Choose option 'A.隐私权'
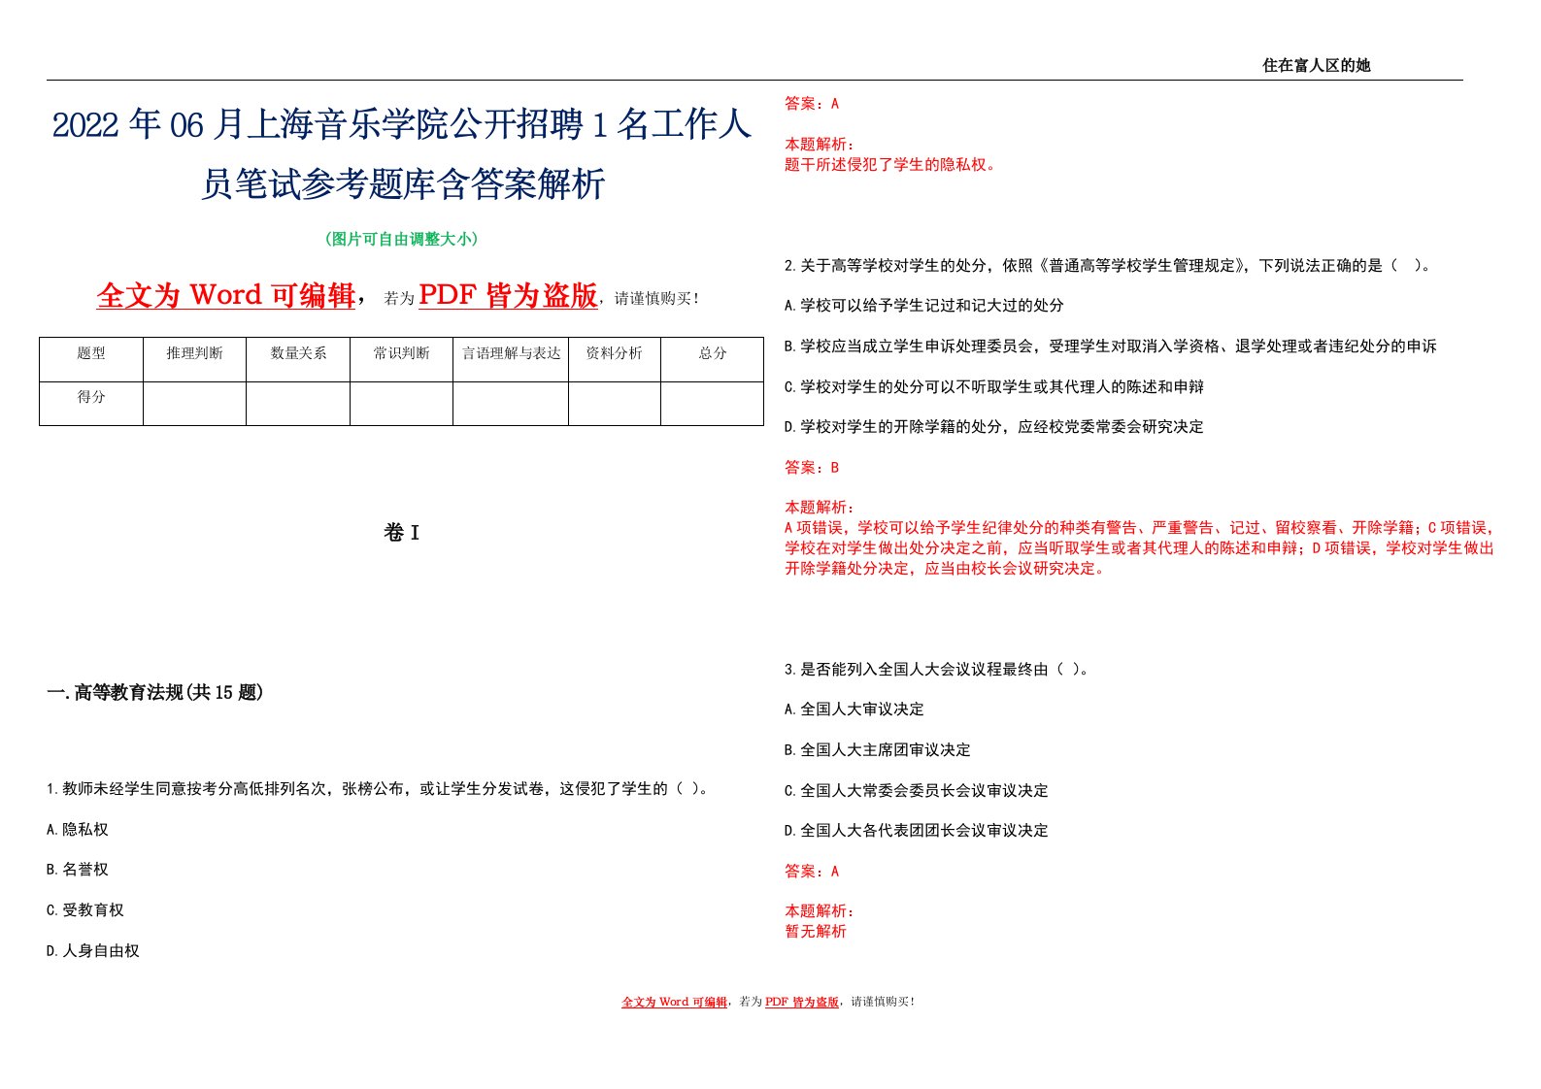Image resolution: width=1541 pixels, height=1089 pixels. tap(78, 830)
